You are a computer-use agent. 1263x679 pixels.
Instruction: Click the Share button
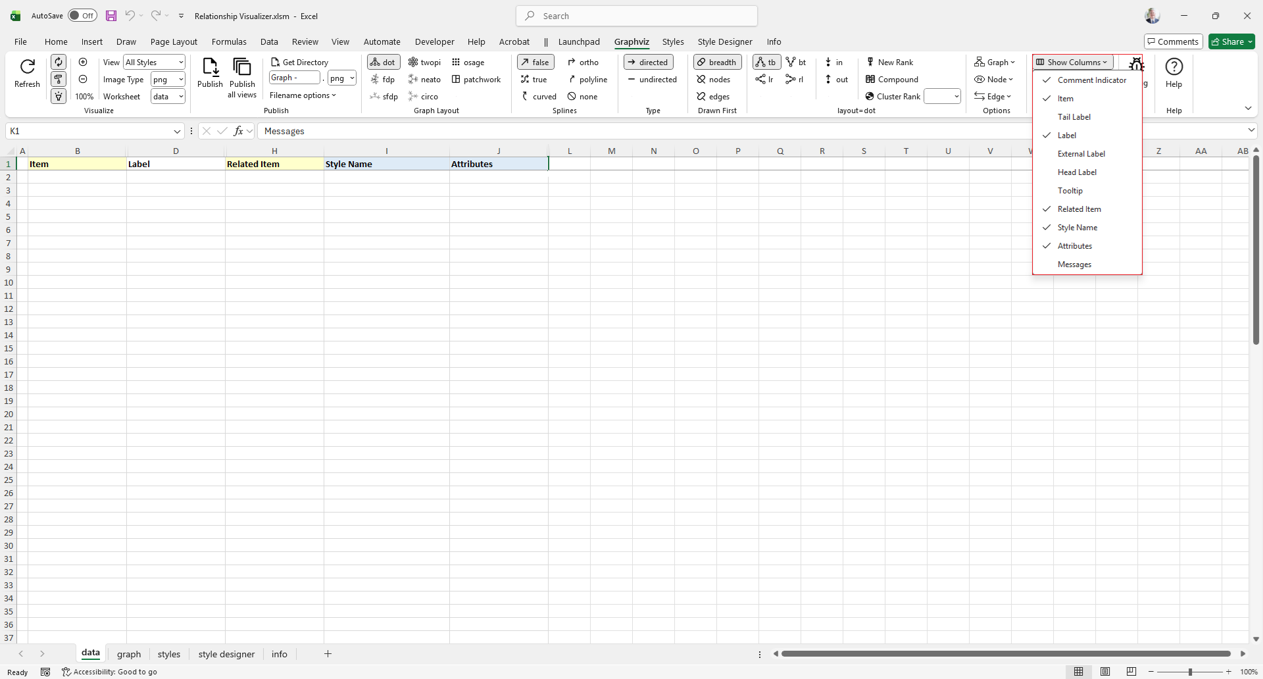[1231, 41]
